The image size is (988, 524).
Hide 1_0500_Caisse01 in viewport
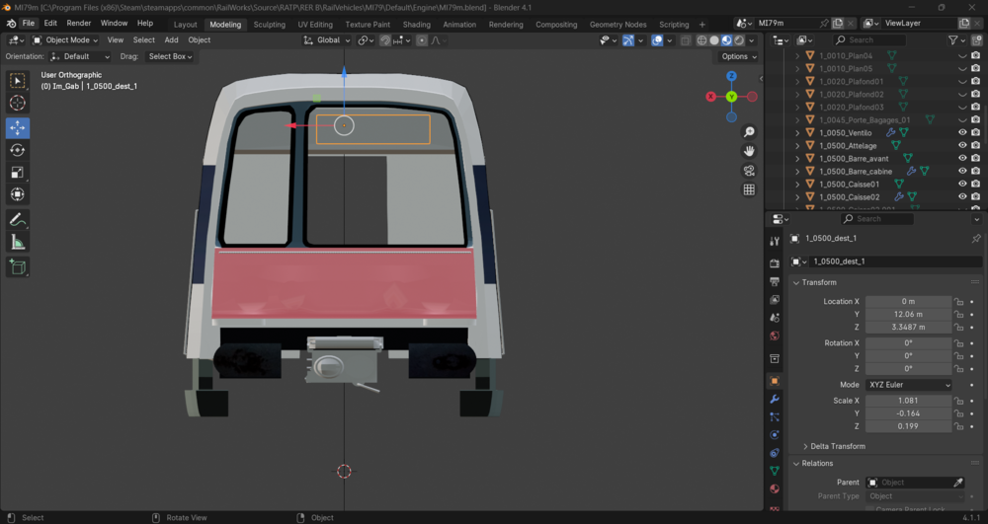962,185
